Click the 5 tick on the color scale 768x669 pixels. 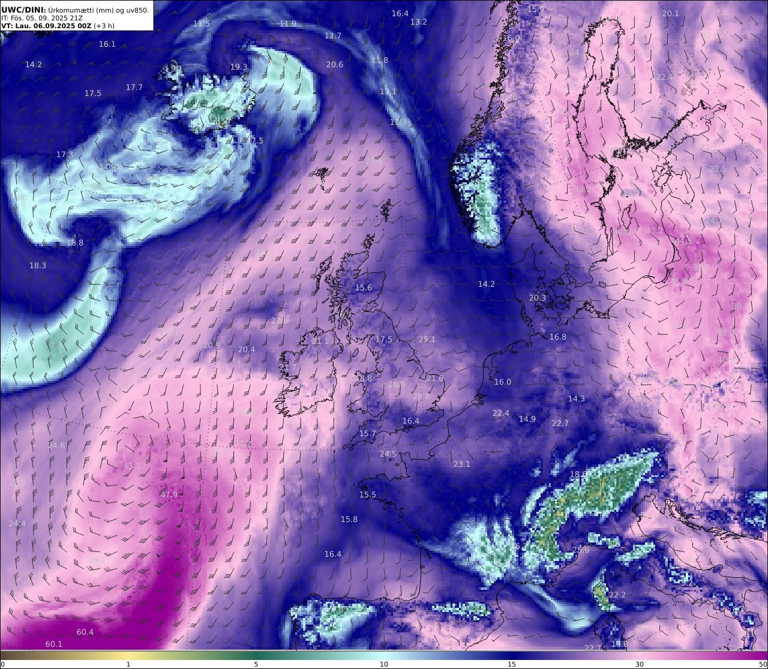pyautogui.click(x=256, y=664)
